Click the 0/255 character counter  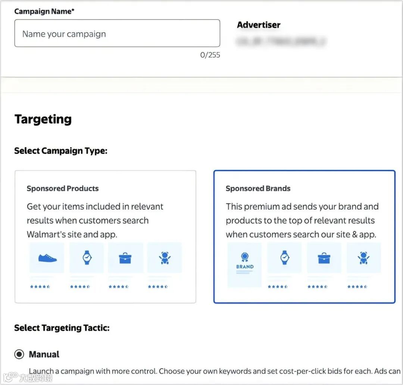point(210,55)
